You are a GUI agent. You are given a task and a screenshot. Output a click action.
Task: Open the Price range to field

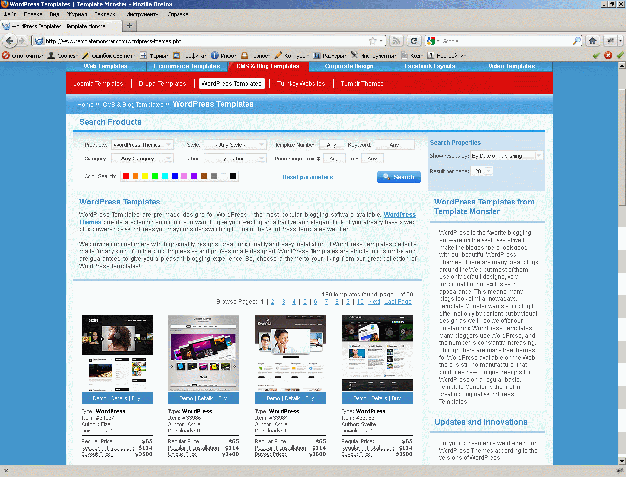pyautogui.click(x=372, y=159)
